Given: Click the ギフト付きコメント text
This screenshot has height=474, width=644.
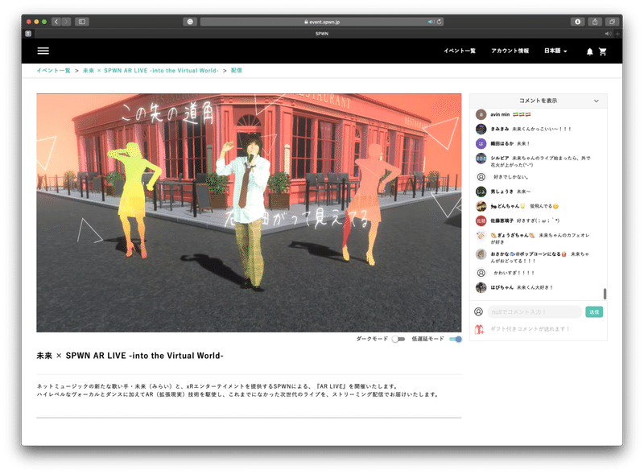Looking at the screenshot, I should point(530,329).
